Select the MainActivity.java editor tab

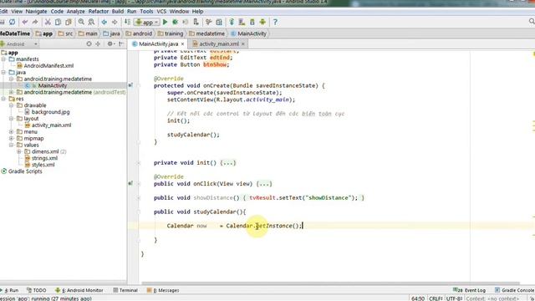158,44
